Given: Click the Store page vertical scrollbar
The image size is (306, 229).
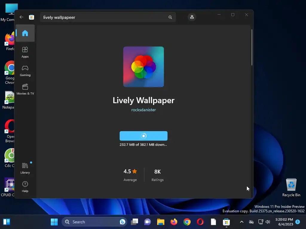Looking at the screenshot, I should tap(252, 47).
